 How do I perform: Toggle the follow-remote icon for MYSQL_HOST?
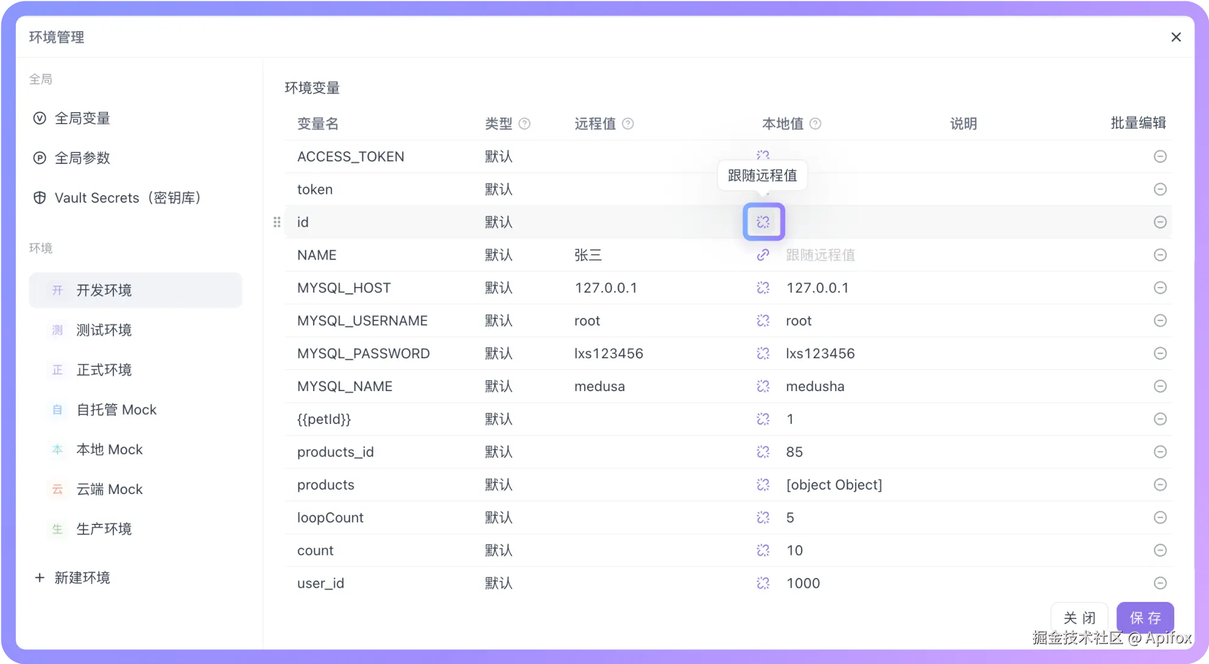(x=763, y=288)
